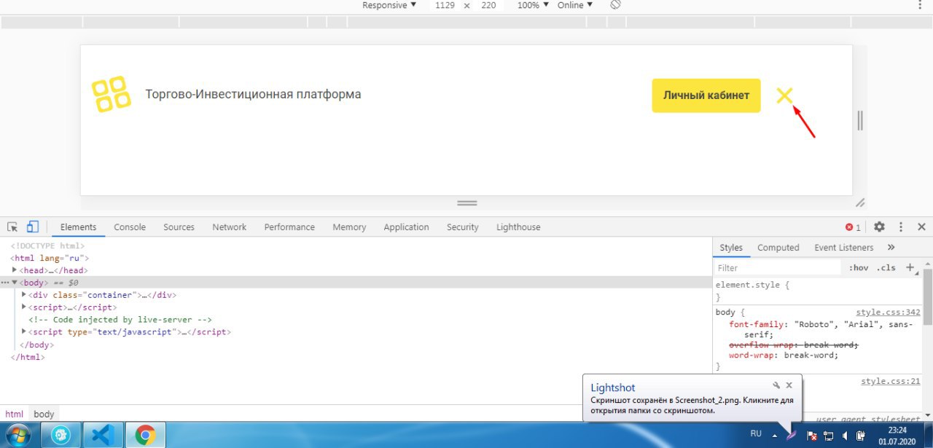This screenshot has height=448, width=933.
Task: Click html in the breadcrumb bar
Action: (x=14, y=414)
